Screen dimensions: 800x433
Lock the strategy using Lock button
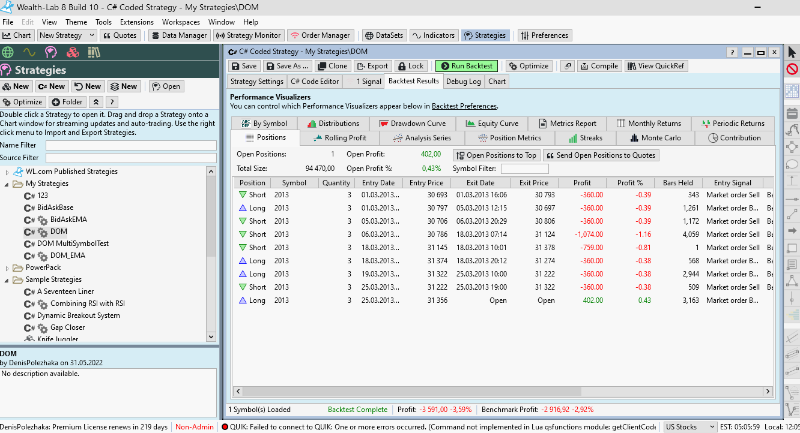point(410,66)
